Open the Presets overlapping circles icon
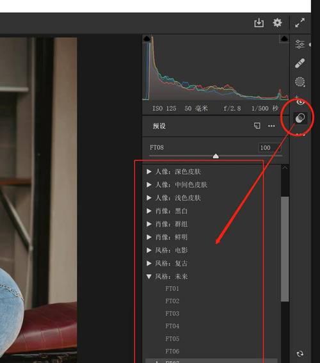Viewport: 320px width, 363px height. pyautogui.click(x=300, y=118)
